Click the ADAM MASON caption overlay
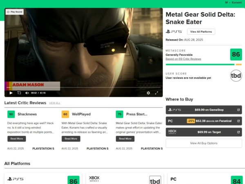 (32, 86)
